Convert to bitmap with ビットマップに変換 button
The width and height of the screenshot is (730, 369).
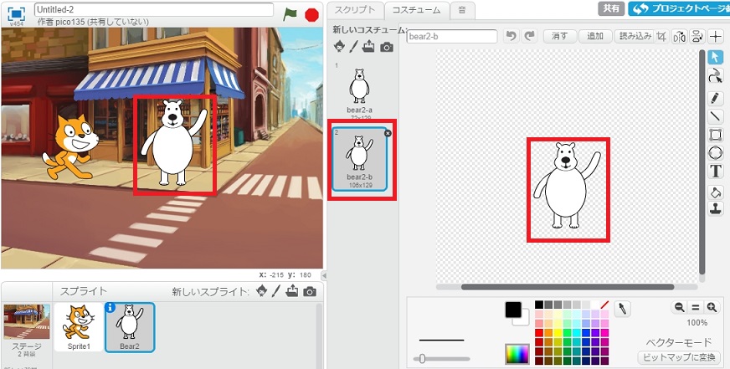pos(679,358)
